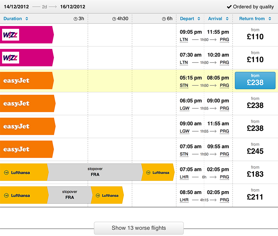Sort flights by Arrival time
The width and height of the screenshot is (278, 236).
(x=218, y=19)
